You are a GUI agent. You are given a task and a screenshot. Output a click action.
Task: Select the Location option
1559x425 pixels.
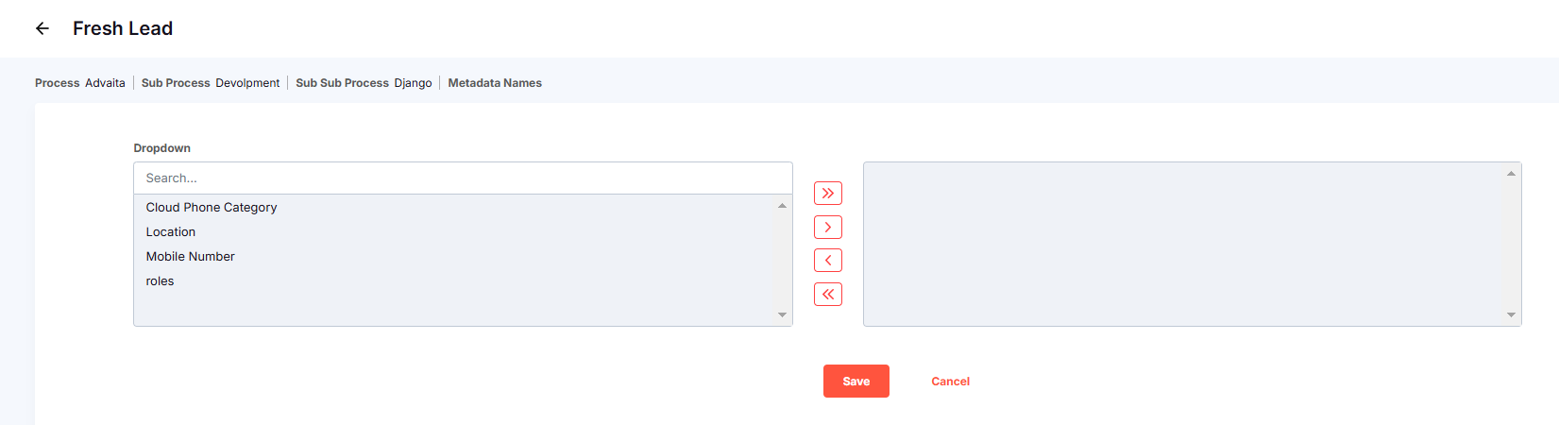171,232
